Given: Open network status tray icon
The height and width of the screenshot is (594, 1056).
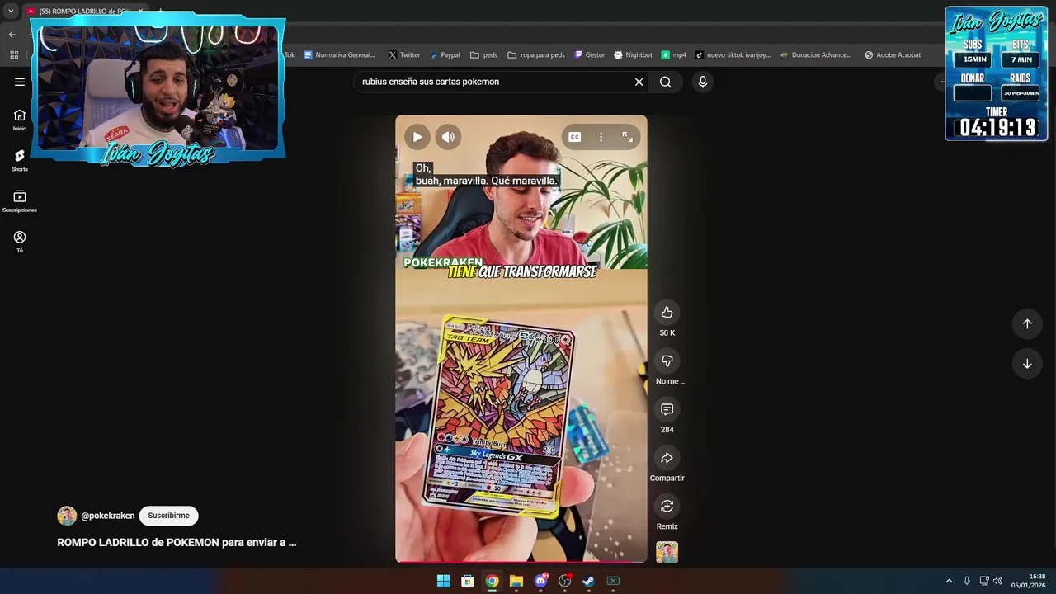Looking at the screenshot, I should click(983, 581).
